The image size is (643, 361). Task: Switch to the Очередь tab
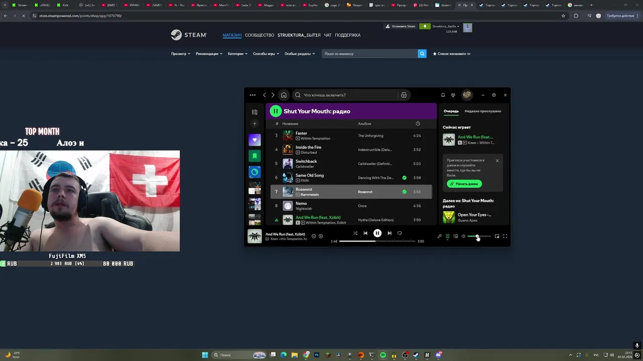(x=451, y=111)
